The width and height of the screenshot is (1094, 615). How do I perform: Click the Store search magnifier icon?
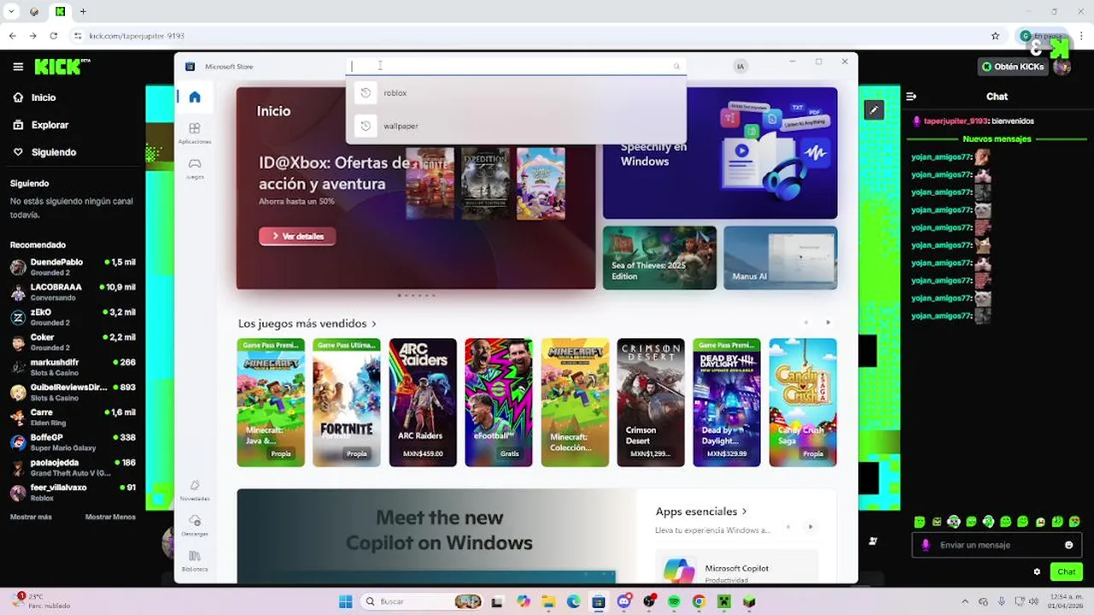click(x=676, y=66)
